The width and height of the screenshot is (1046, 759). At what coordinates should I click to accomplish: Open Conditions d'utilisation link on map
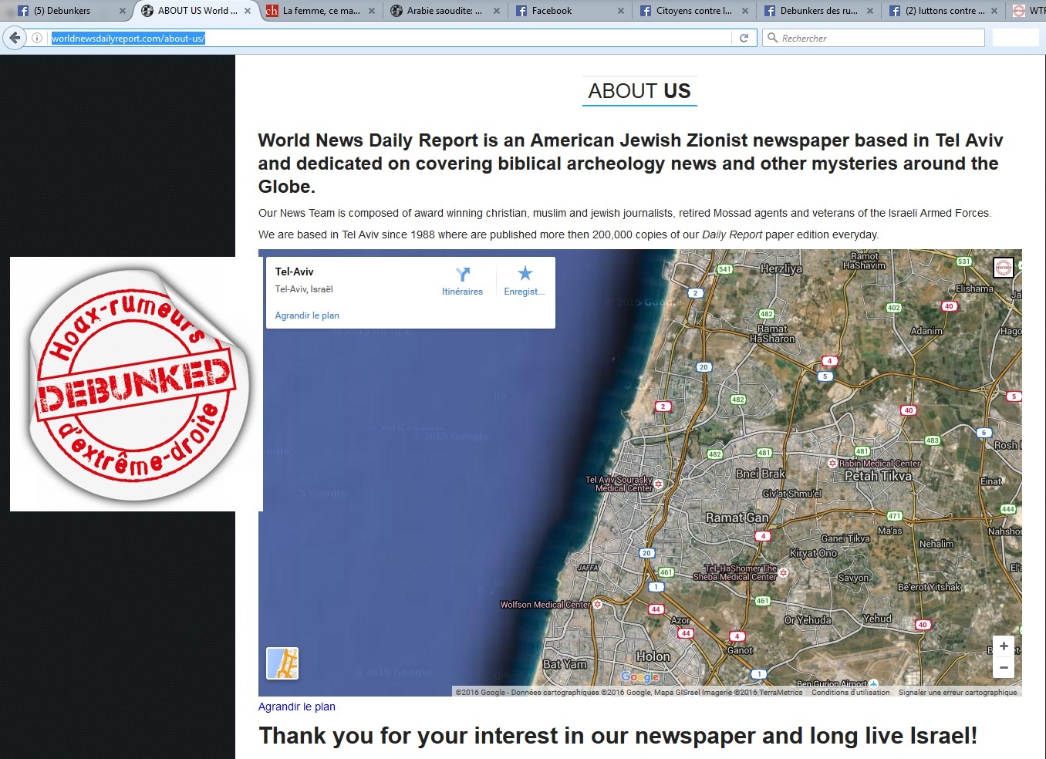[x=850, y=693]
